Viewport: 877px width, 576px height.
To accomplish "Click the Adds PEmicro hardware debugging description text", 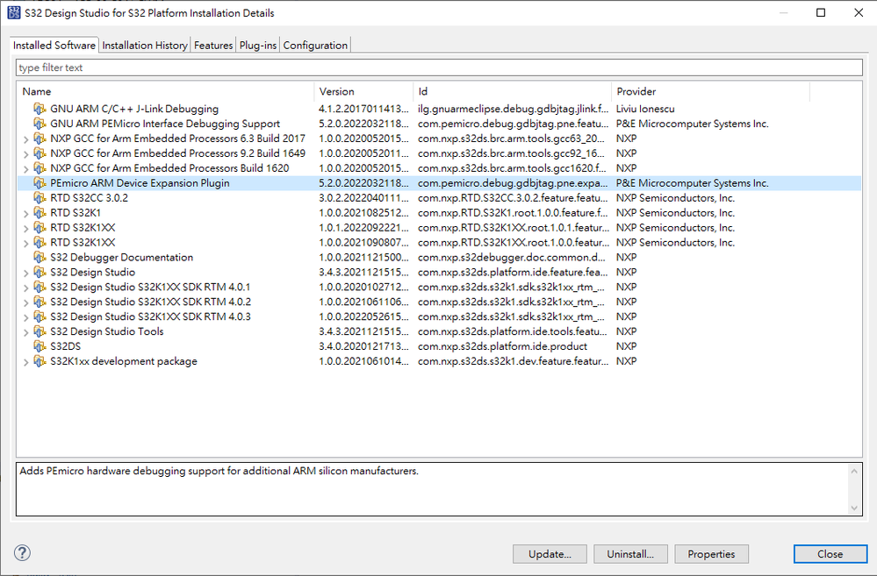I will 219,471.
